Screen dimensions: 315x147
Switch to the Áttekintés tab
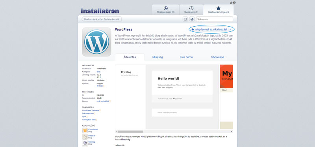click(130, 57)
